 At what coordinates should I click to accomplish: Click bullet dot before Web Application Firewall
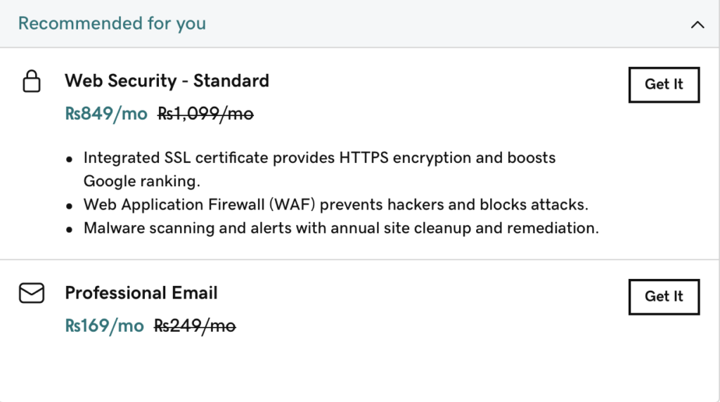point(70,207)
